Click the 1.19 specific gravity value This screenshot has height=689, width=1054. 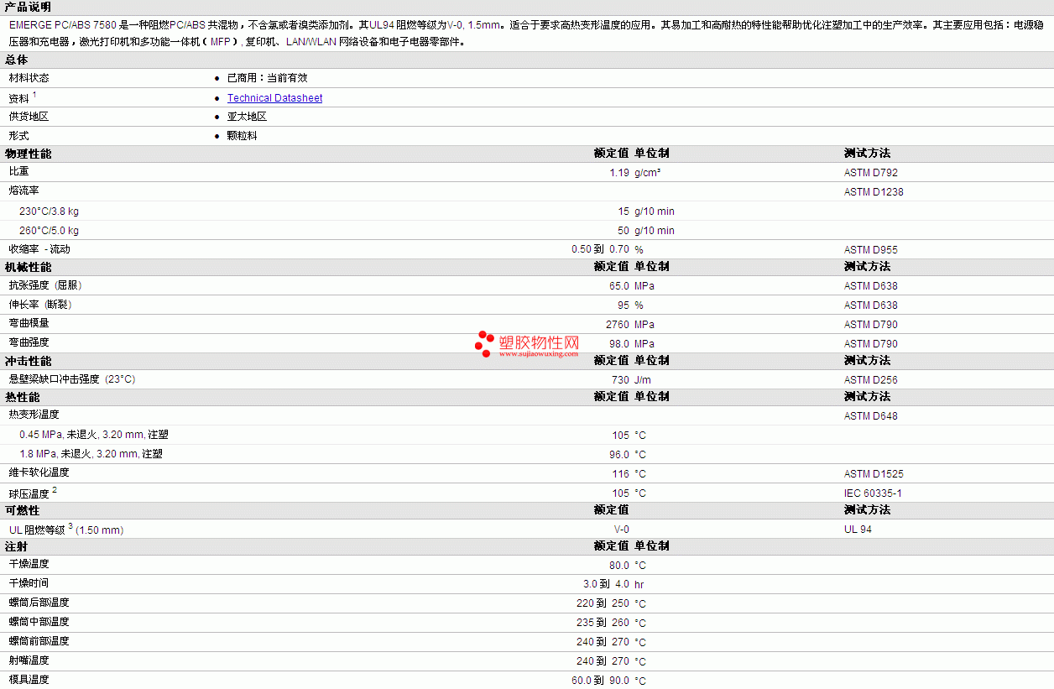(619, 173)
